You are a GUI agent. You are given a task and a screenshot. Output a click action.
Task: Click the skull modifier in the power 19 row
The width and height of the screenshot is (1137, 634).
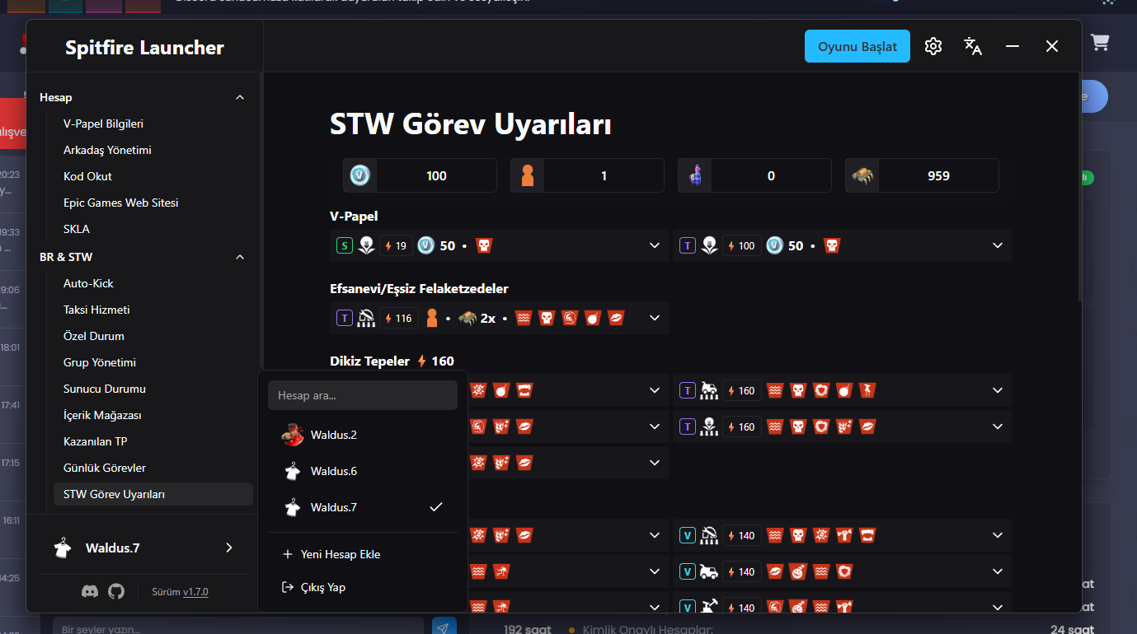point(485,245)
